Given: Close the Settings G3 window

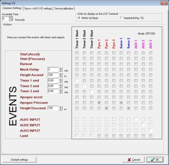Looking at the screenshot, I should [164, 3].
